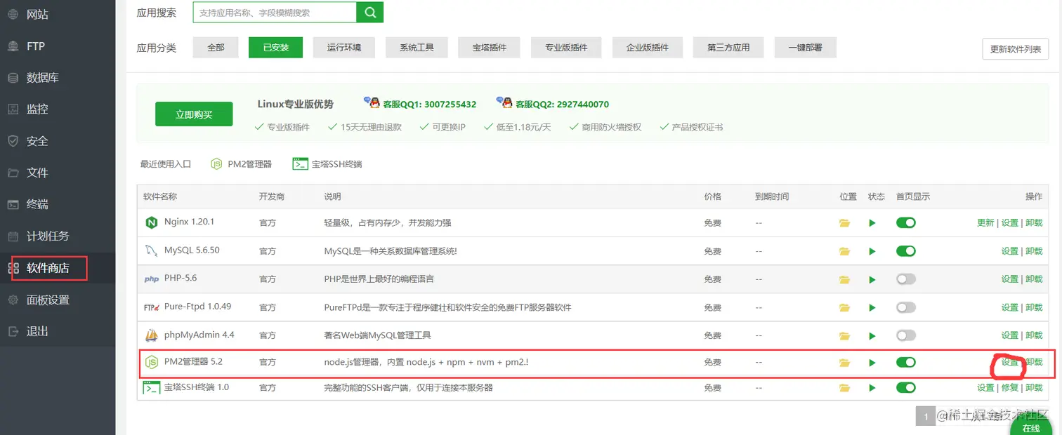The height and width of the screenshot is (435, 1062).
Task: Select the 第三方应用 category tab
Action: (728, 48)
